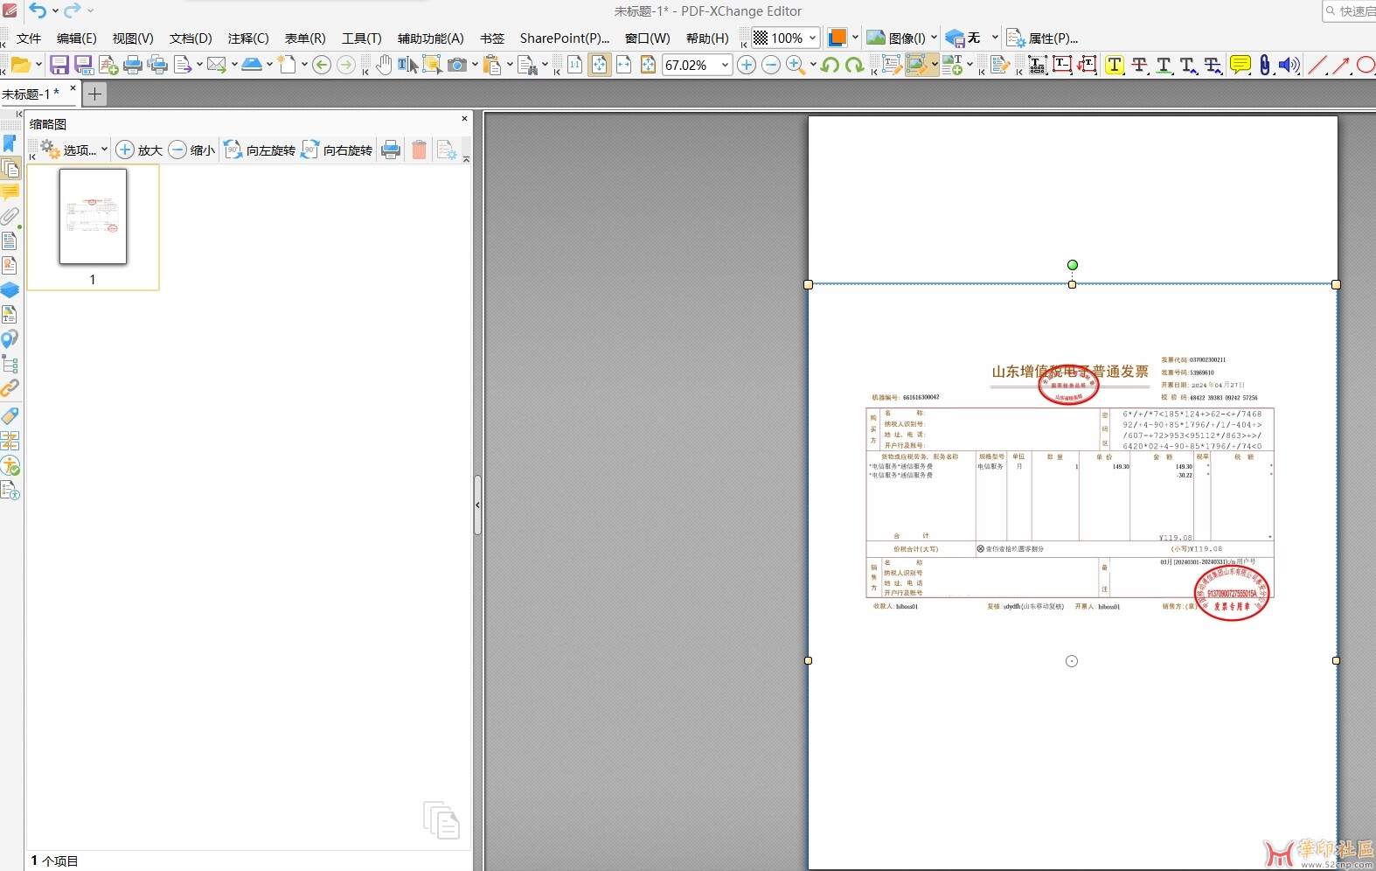Select the Hand tool
Viewport: 1376px width, 871px height.
point(384,65)
